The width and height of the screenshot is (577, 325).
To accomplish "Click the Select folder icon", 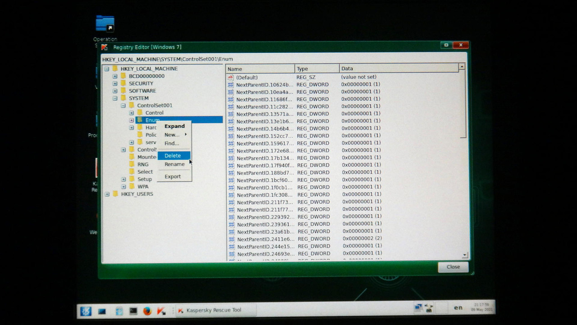I will tap(132, 172).
